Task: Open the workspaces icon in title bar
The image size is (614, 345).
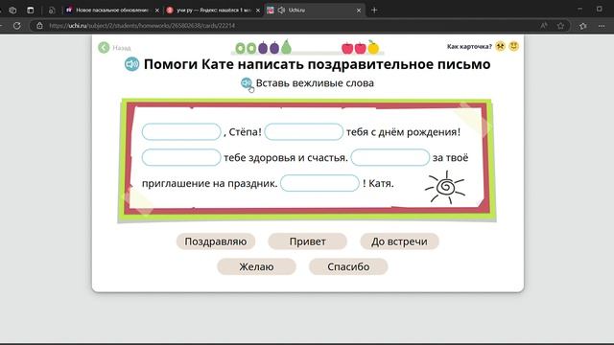Action: (12, 11)
